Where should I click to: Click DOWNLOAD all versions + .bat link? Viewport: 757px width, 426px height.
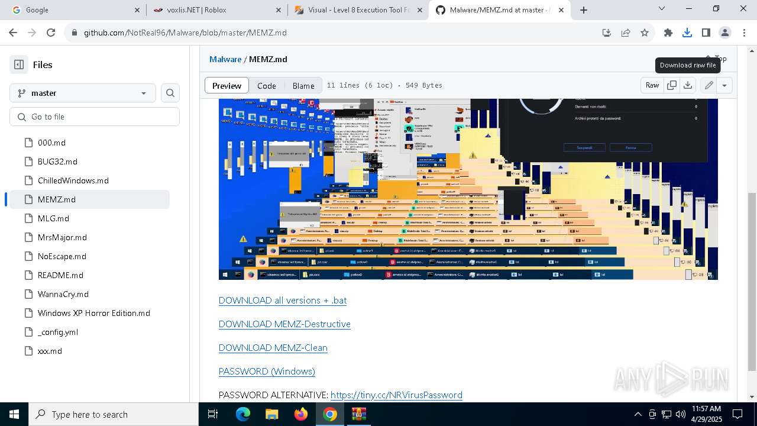tap(283, 301)
